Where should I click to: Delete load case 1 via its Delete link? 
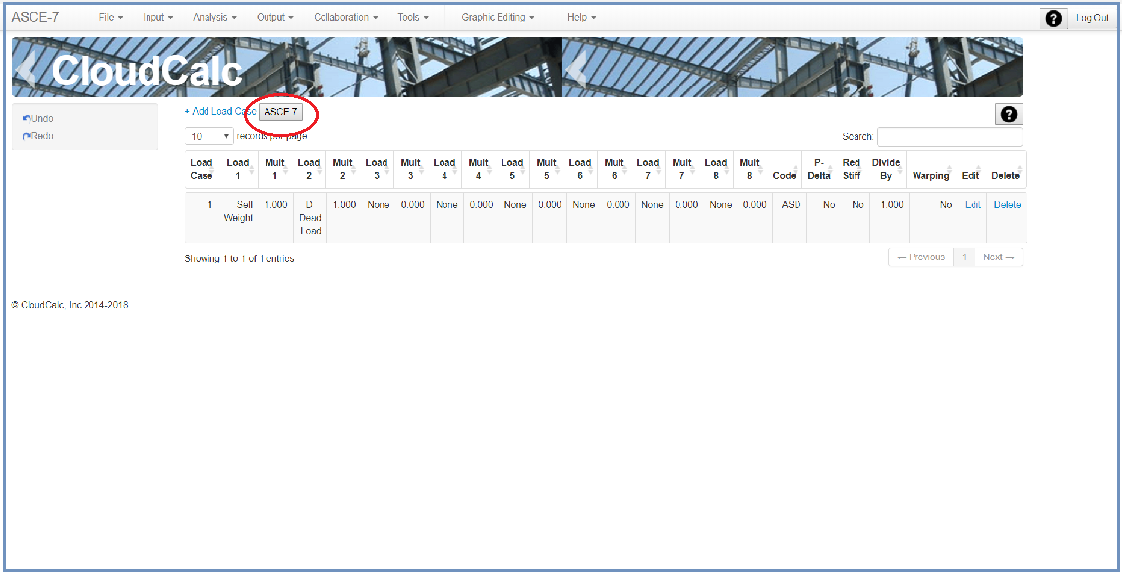click(x=1006, y=205)
